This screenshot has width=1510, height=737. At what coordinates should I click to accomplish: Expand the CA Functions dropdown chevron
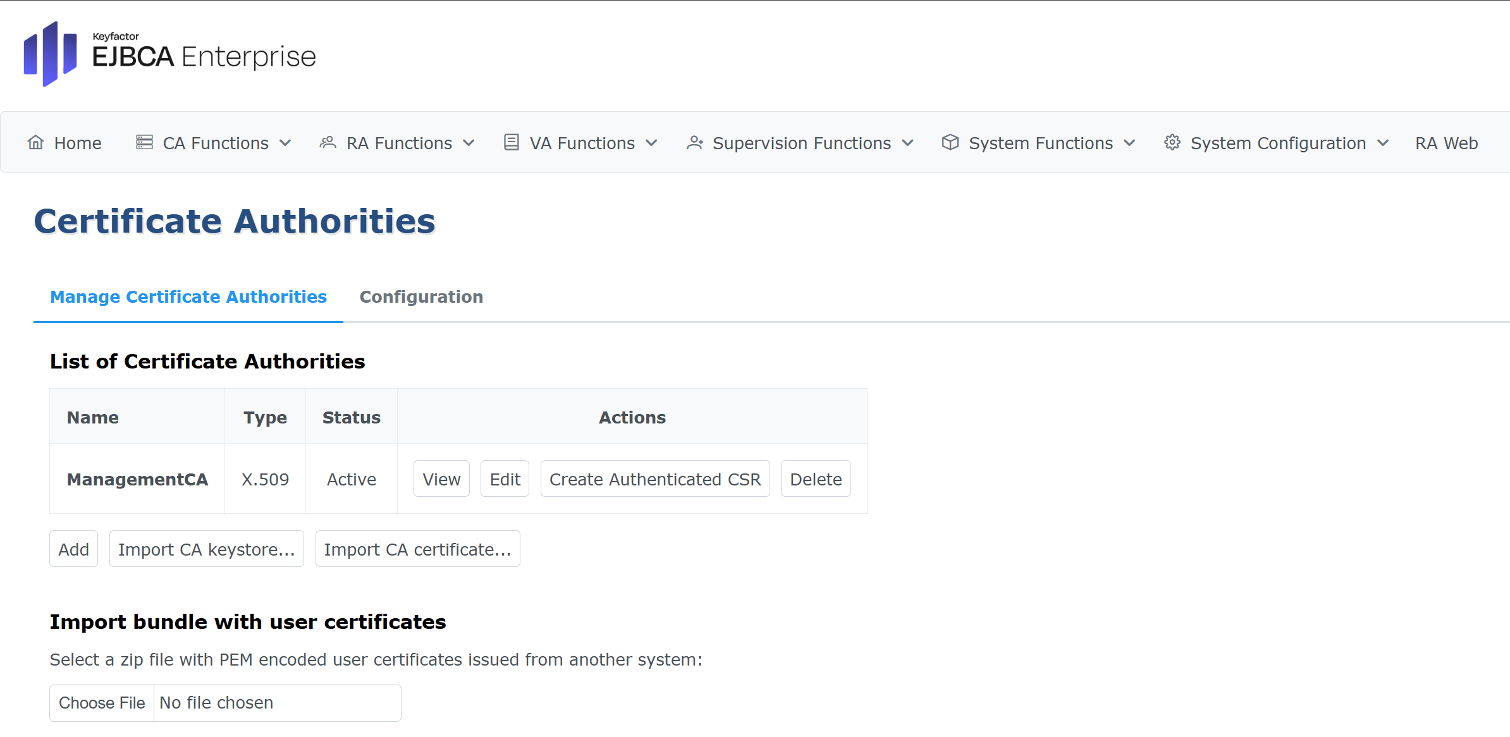[x=286, y=143]
